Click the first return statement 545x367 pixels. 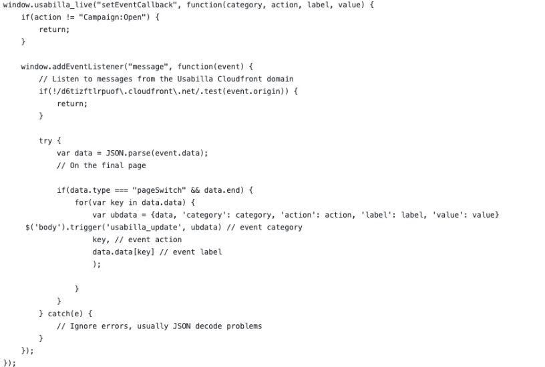[x=54, y=29]
